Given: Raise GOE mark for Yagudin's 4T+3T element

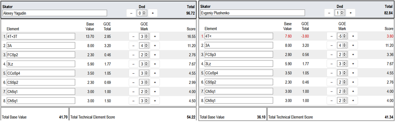Looking at the screenshot, I should point(155,36).
